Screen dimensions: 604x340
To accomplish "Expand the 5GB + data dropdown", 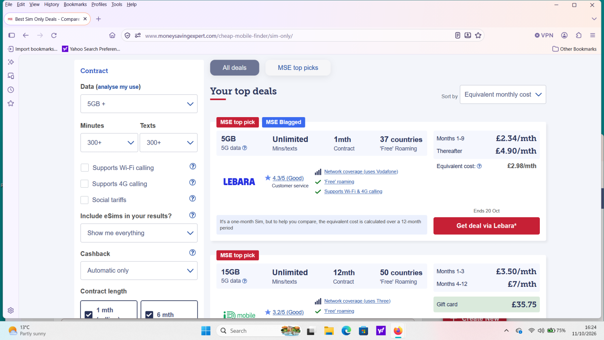I will [x=139, y=104].
